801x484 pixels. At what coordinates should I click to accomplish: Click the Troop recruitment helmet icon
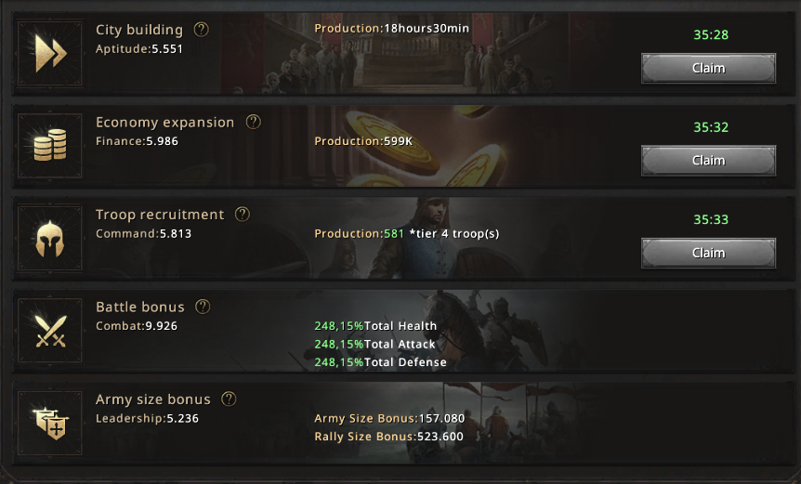pos(50,238)
